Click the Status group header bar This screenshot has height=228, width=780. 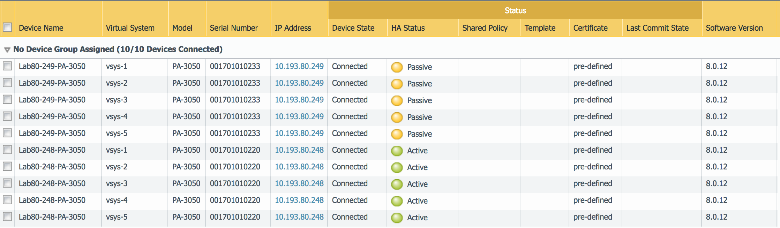click(515, 10)
